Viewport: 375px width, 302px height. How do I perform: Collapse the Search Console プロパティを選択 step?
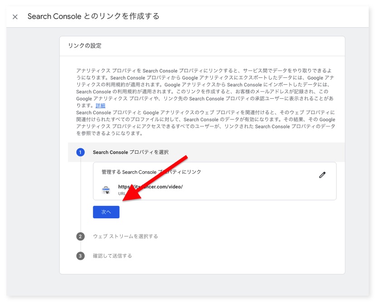tap(130, 153)
